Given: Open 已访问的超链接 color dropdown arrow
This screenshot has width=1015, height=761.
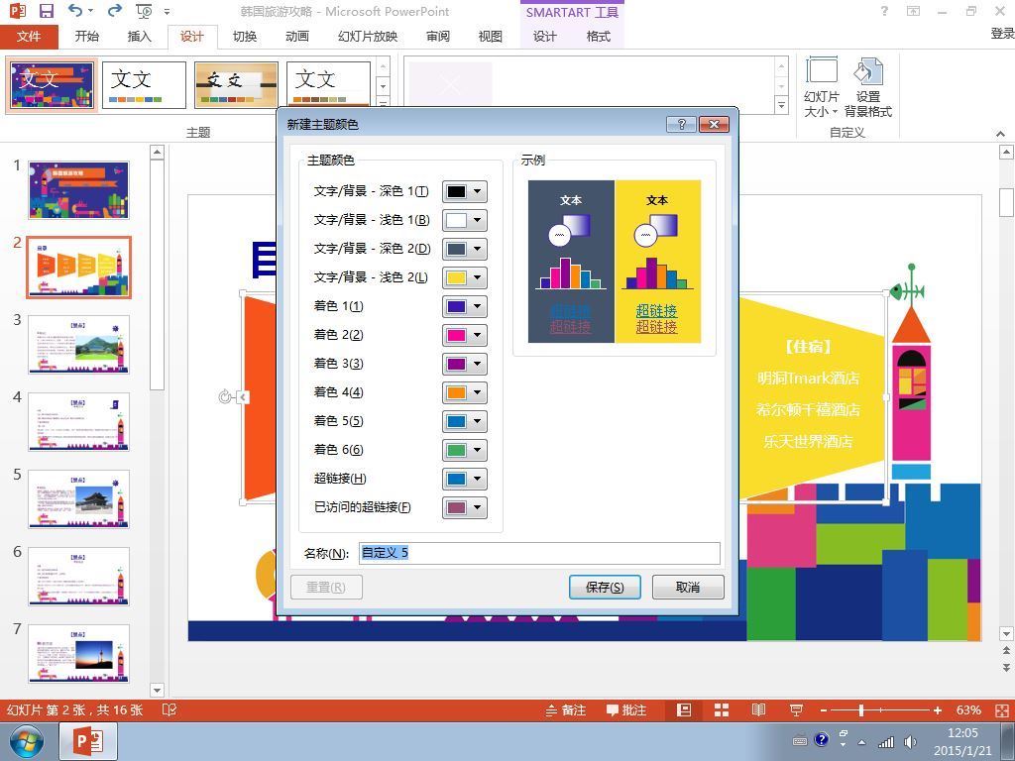Looking at the screenshot, I should 478,507.
